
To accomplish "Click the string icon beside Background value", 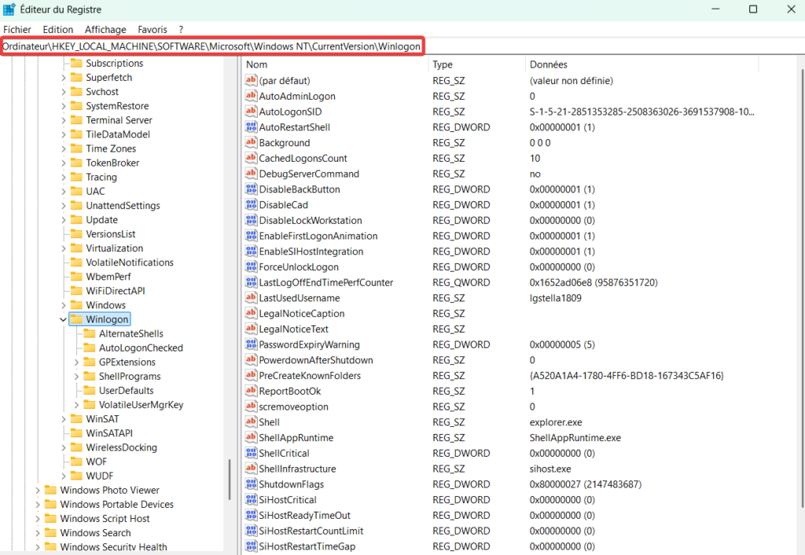I will pyautogui.click(x=251, y=142).
